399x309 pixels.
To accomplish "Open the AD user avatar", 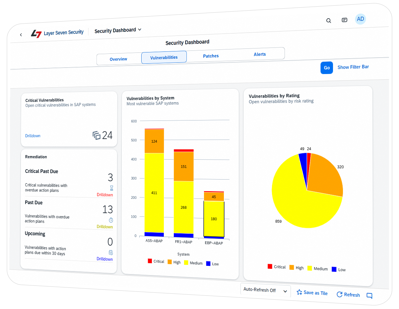I will click(360, 19).
